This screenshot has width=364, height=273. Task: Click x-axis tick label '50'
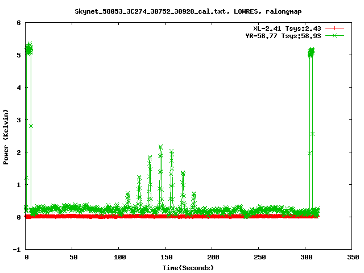[73, 257]
